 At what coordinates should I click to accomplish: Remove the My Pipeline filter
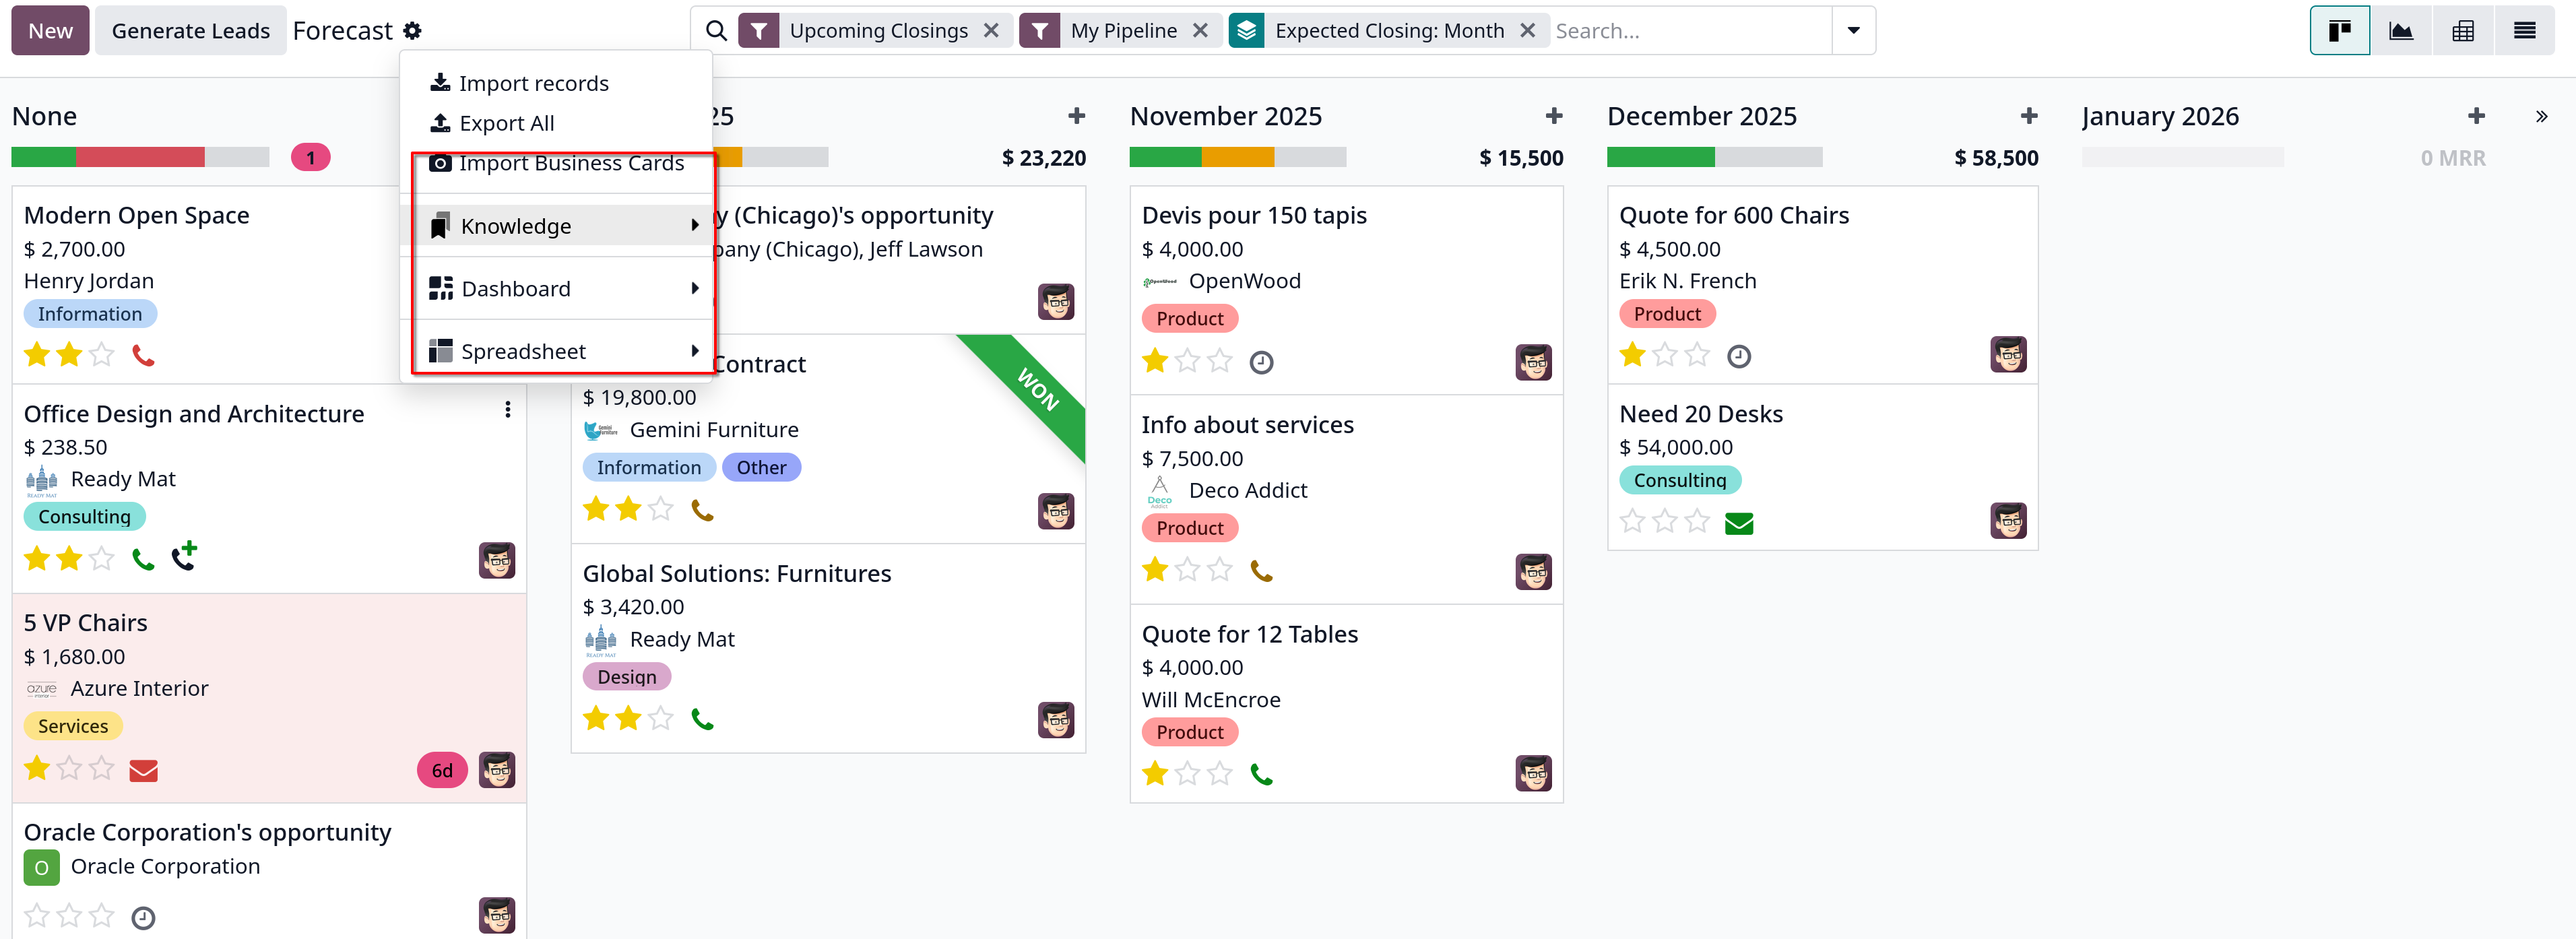1200,31
